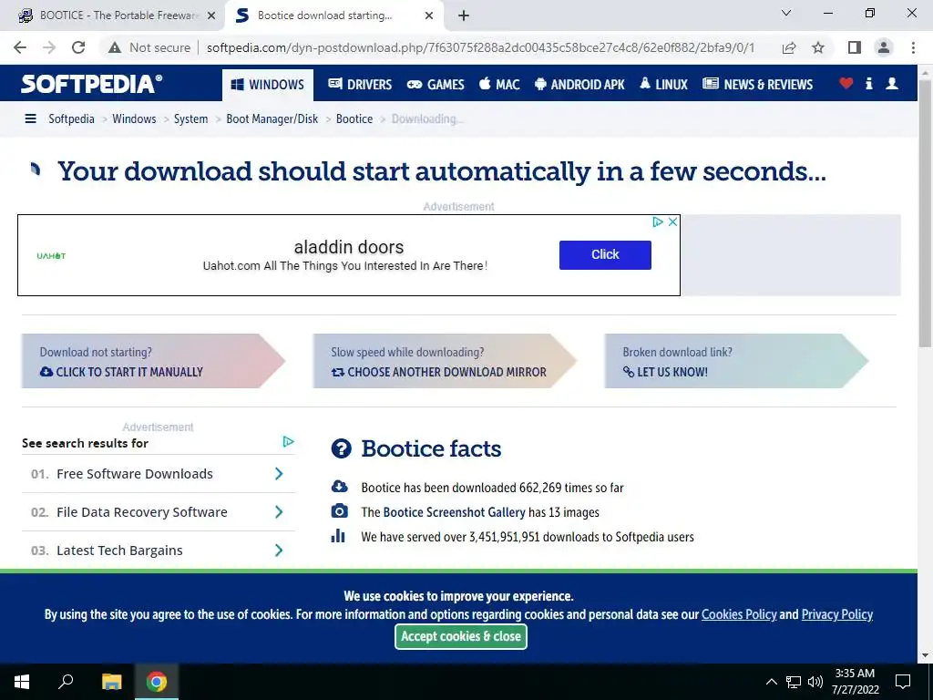
Task: Open Windows taskbar search
Action: pyautogui.click(x=66, y=682)
